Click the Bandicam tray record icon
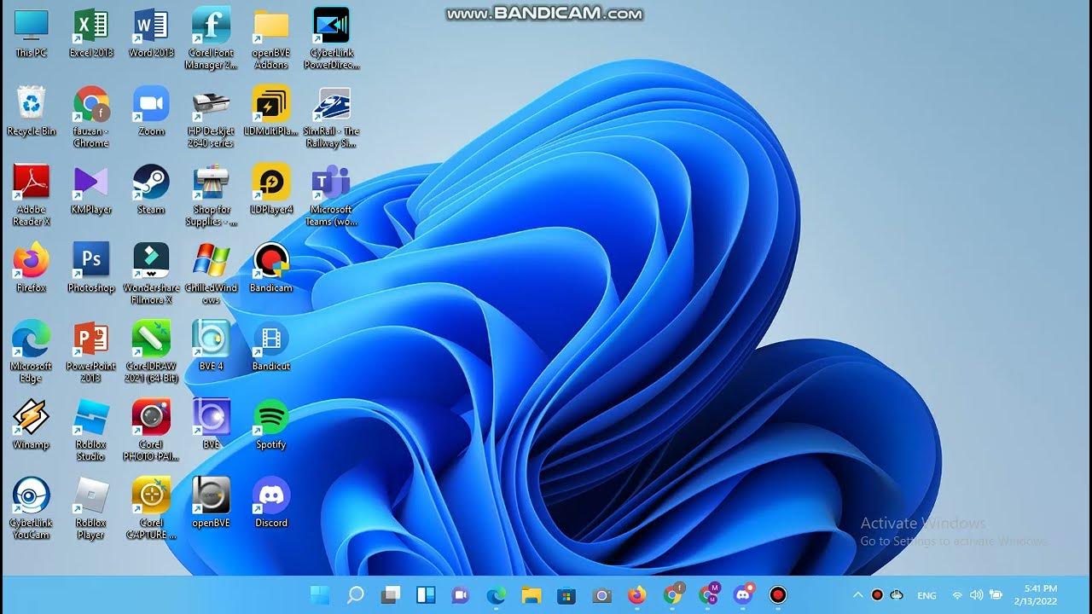 (877, 595)
